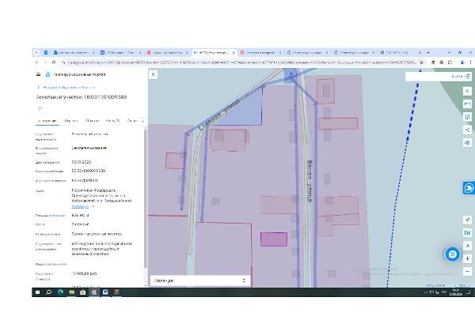Switch to the first browser tab with document icon
Screen dimensions: 475x335
point(74,53)
